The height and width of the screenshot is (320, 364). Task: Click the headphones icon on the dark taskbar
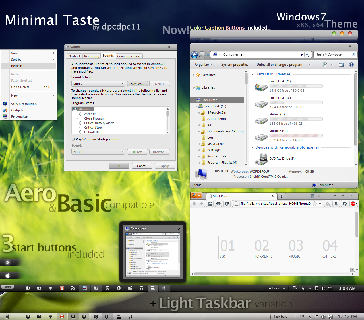pos(142,288)
